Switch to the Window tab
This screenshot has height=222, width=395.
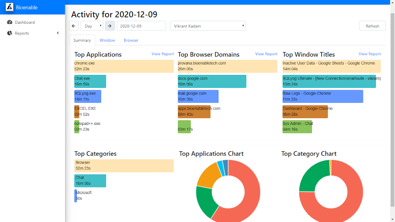(x=107, y=40)
